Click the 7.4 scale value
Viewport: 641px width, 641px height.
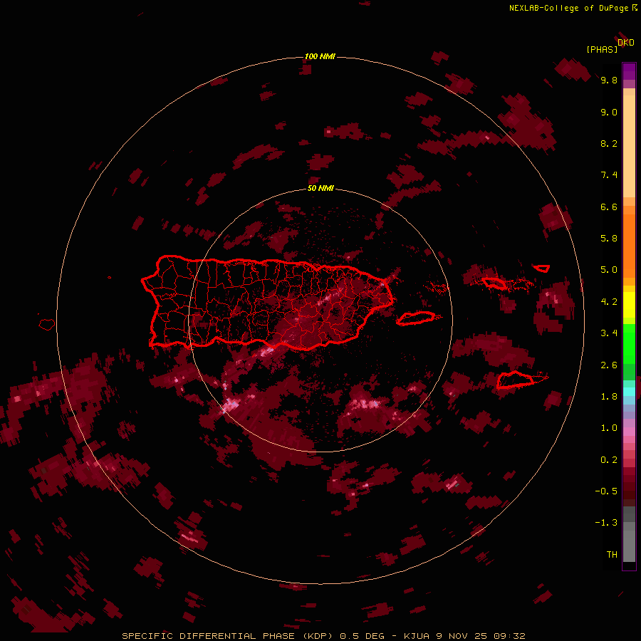609,175
